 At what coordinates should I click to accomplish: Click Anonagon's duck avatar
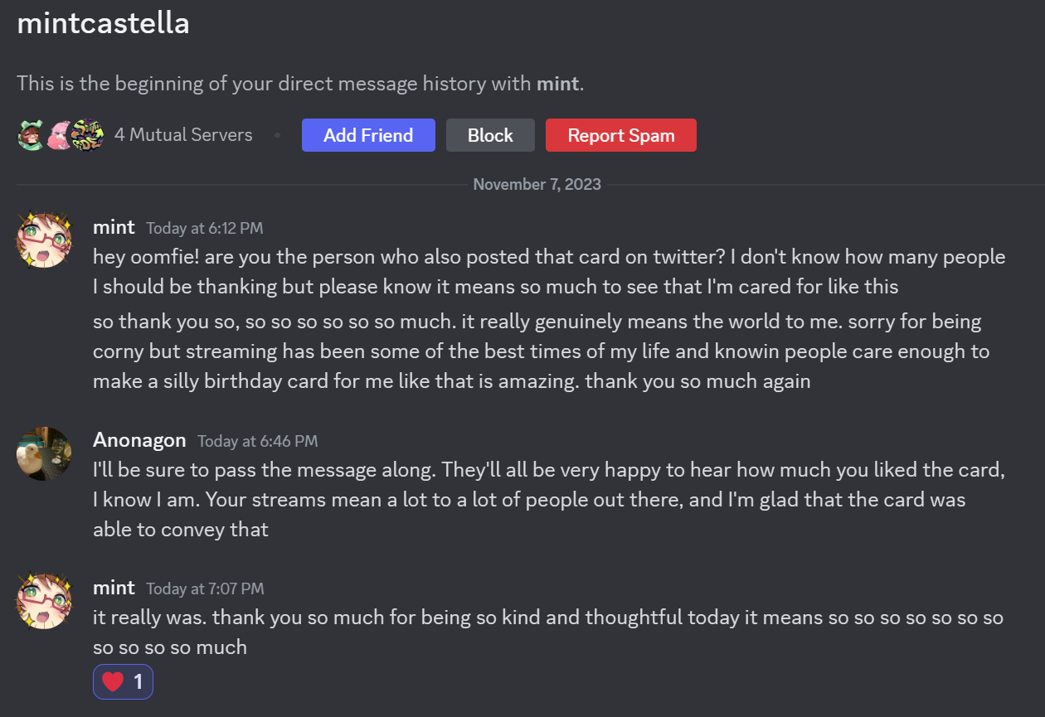[45, 454]
